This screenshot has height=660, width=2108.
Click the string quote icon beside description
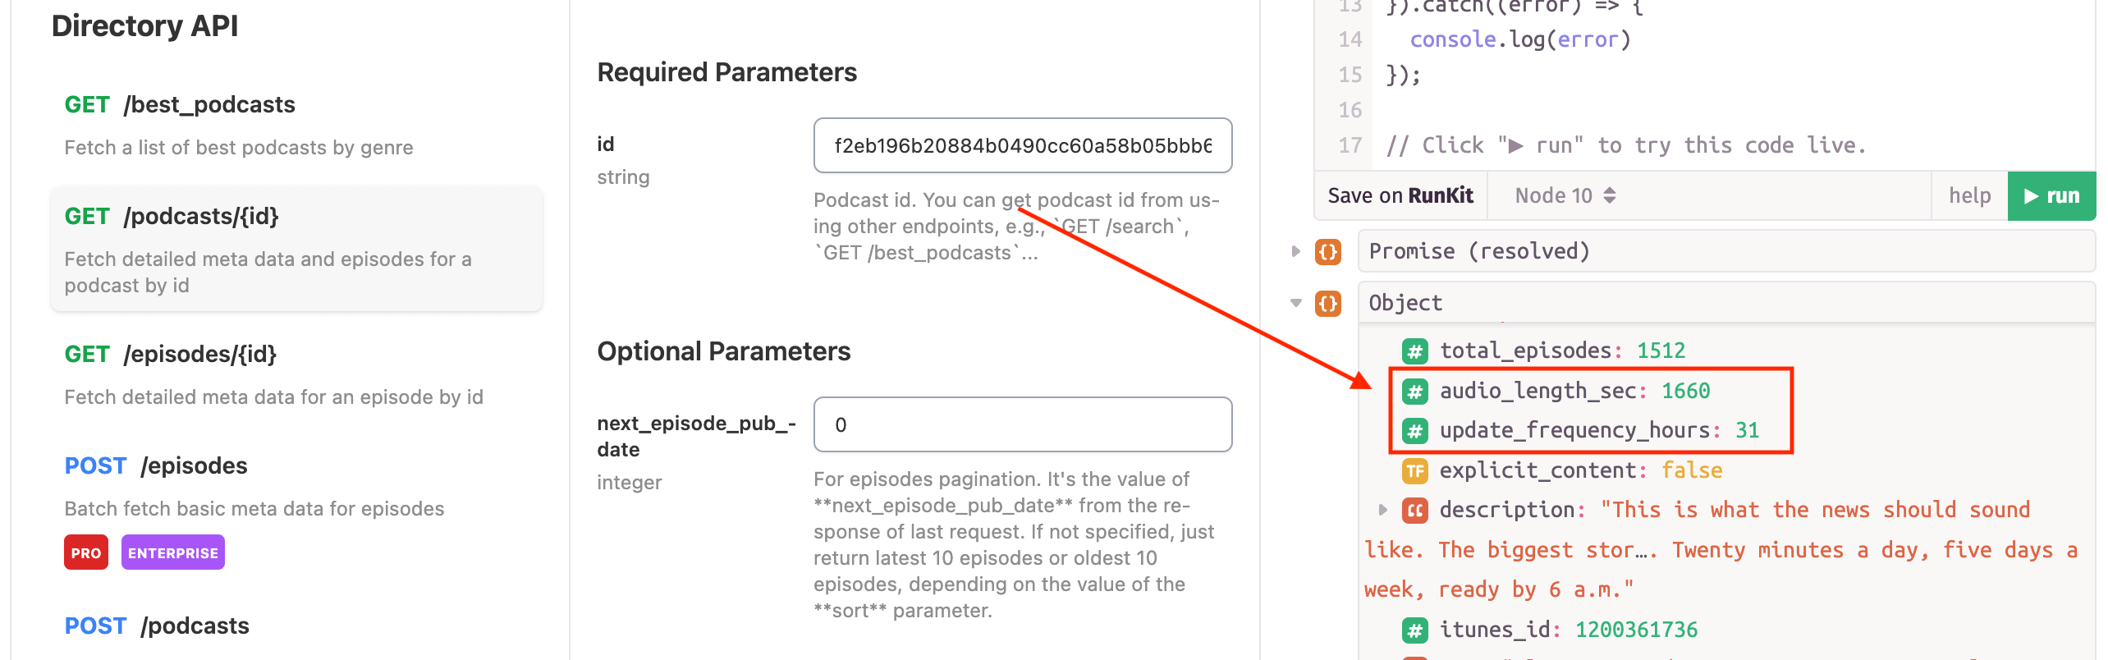(x=1414, y=511)
